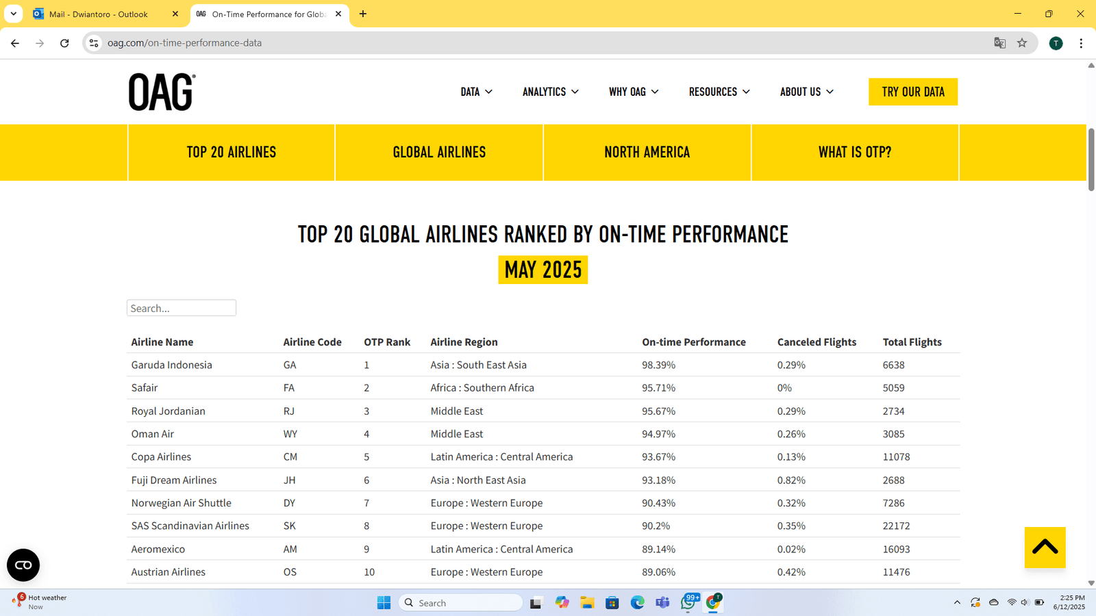The width and height of the screenshot is (1096, 616).
Task: Open clock and date panel
Action: 1069,602
